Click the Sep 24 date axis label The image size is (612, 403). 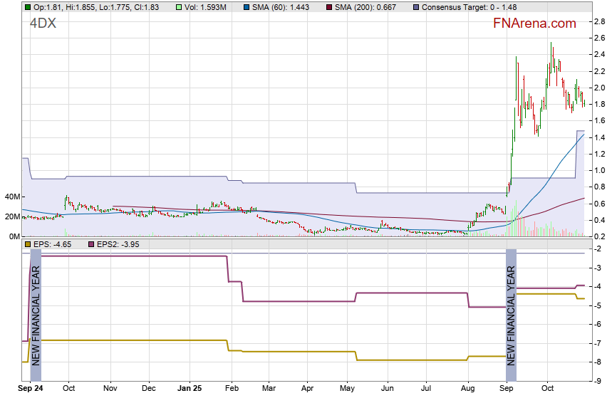[x=31, y=389]
